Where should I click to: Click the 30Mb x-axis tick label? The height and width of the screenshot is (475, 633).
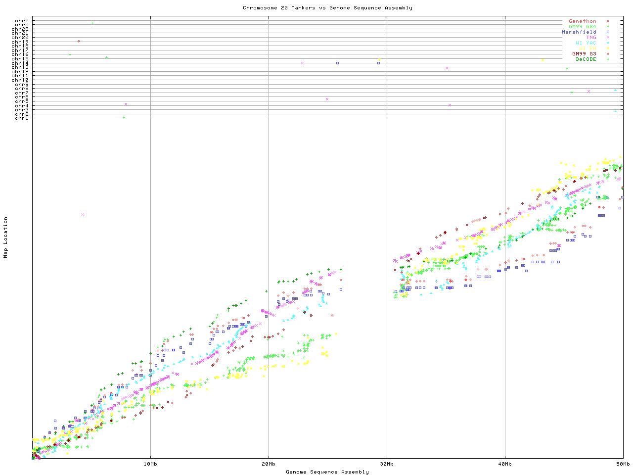point(387,464)
